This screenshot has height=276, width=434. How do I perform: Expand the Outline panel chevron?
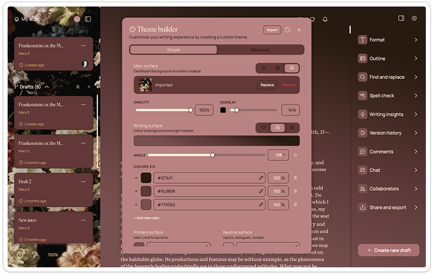[416, 59]
